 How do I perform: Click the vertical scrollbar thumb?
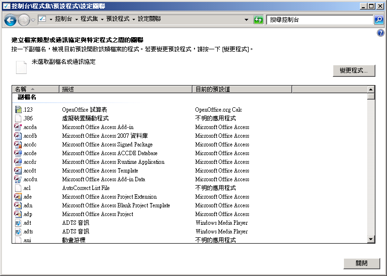[x=371, y=96]
